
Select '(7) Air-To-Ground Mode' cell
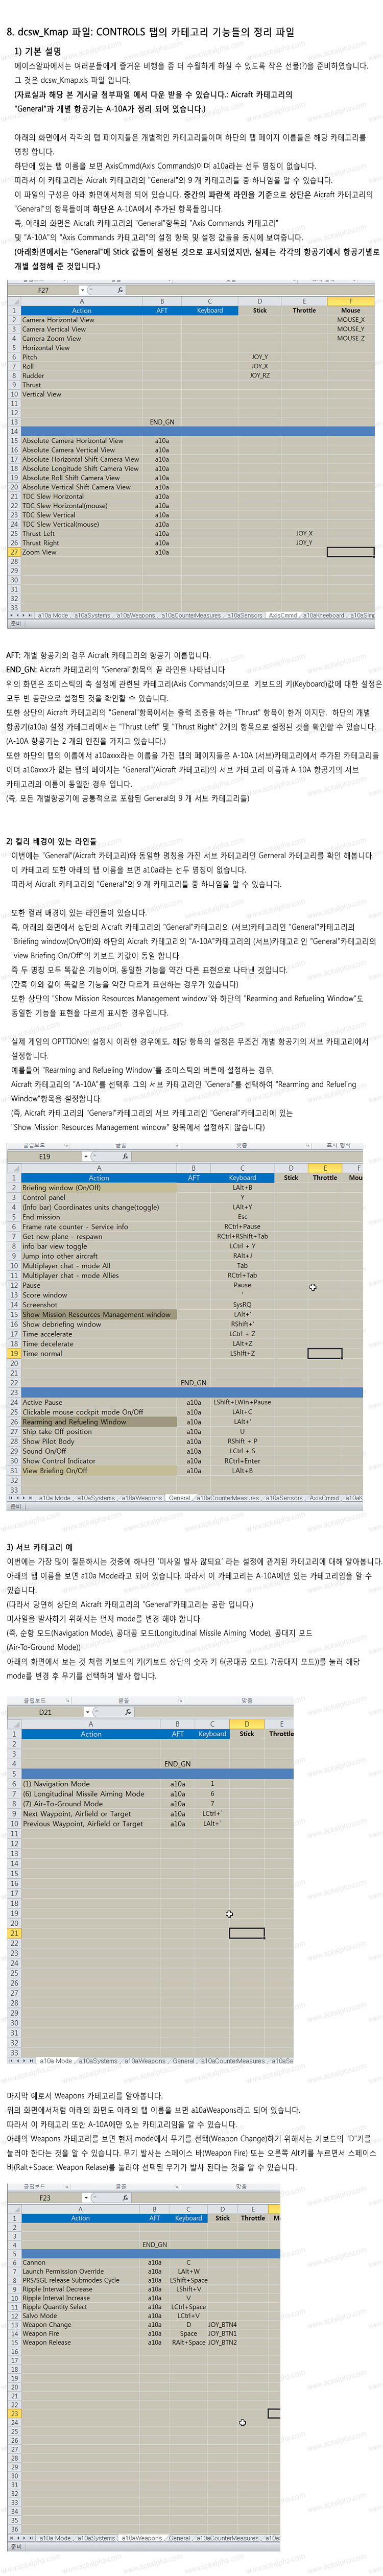tap(90, 1804)
